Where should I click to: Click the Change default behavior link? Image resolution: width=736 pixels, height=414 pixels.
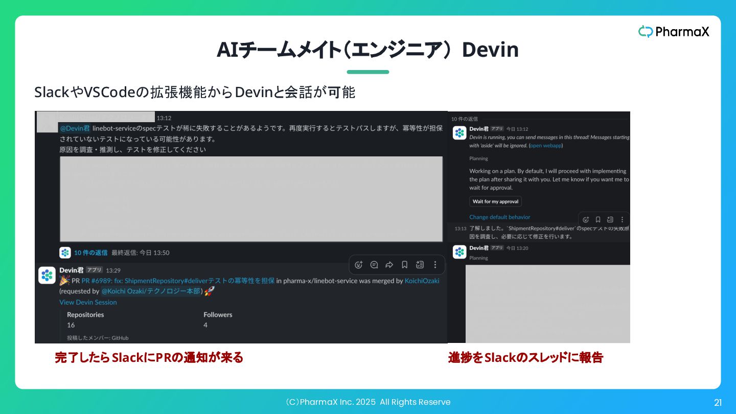coord(499,217)
